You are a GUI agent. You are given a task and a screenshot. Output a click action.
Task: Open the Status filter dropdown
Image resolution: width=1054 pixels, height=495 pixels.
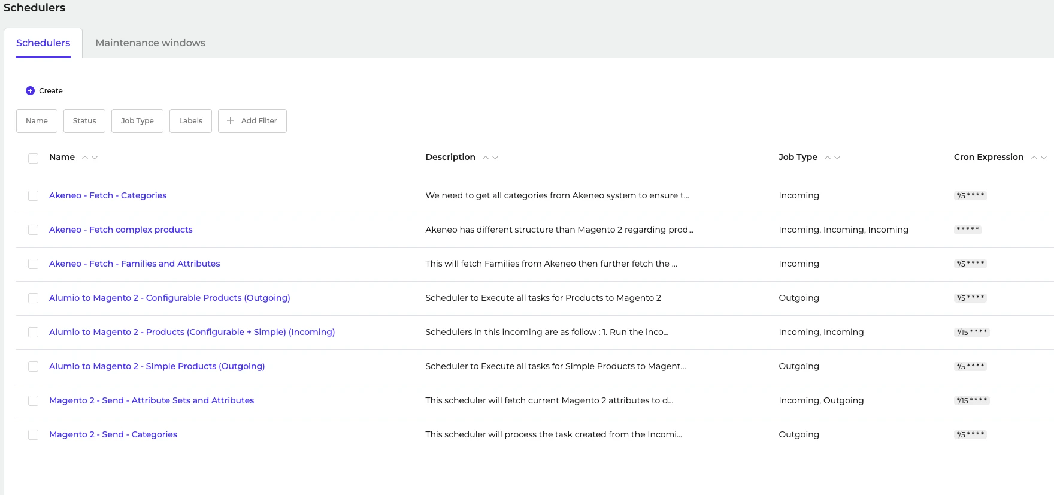click(x=84, y=121)
